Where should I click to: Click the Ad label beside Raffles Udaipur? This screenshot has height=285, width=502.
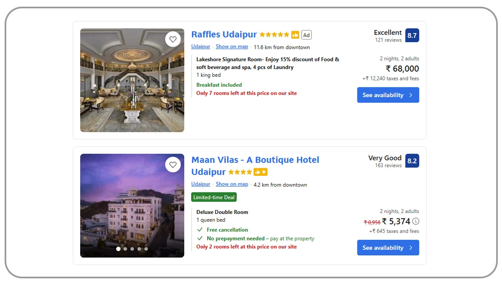point(306,35)
